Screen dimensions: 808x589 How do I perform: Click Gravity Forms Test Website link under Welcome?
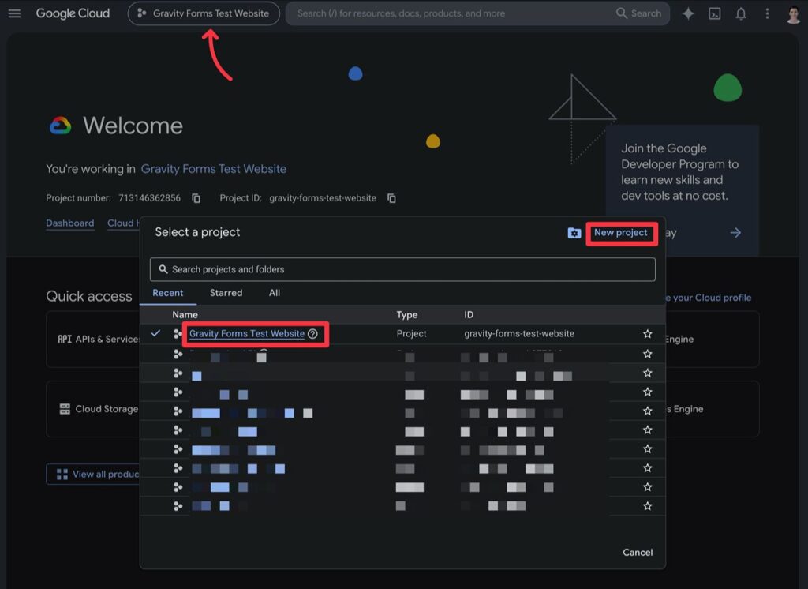[213, 169]
